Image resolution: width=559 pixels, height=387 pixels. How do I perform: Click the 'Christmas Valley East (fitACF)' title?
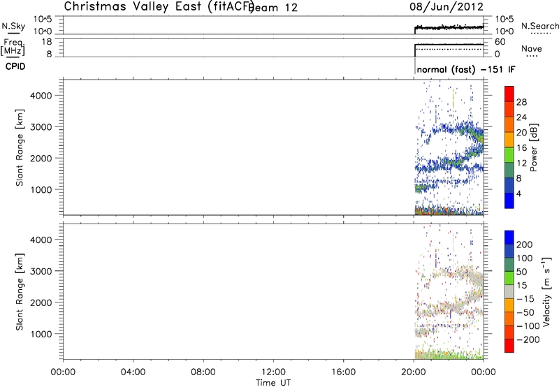tap(159, 7)
